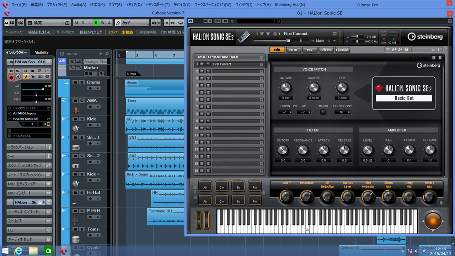Click the 'p' button in HALion toolbar
The width and height of the screenshot is (455, 256).
click(439, 49)
